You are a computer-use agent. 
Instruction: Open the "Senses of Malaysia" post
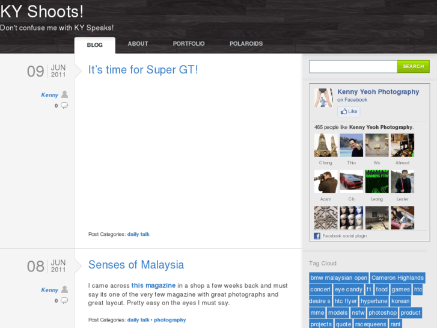coord(136,265)
